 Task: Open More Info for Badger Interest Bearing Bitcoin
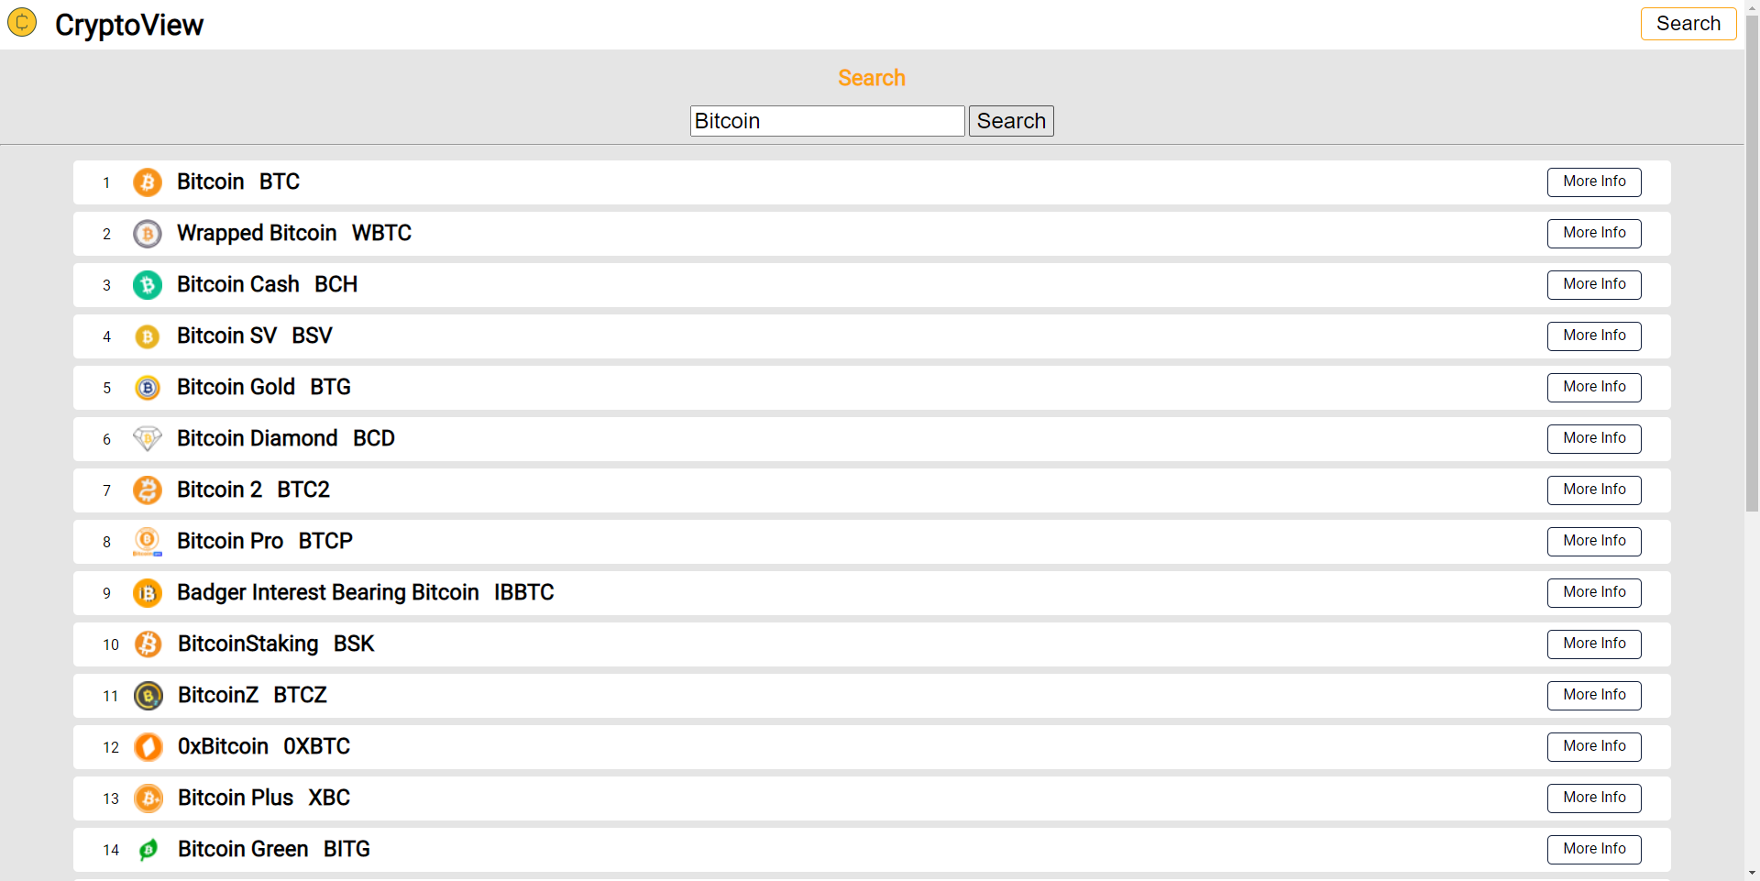[1594, 592]
